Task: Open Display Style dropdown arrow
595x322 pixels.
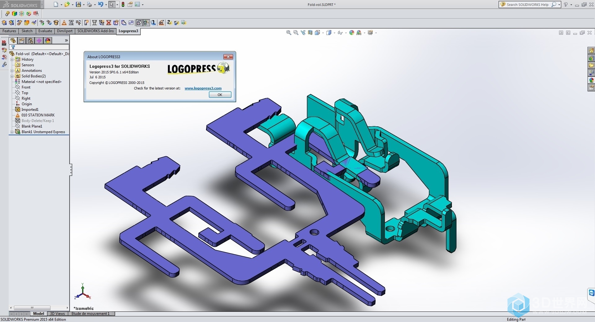Action: click(334, 33)
